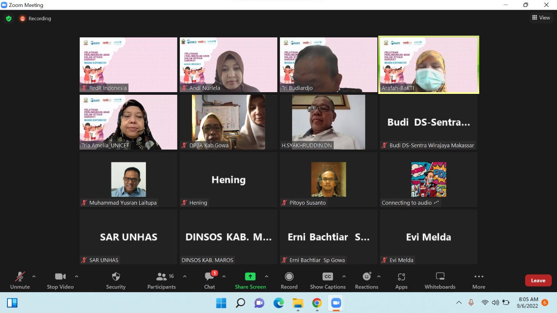Click the Recording indicator
This screenshot has width=557, height=313.
click(x=35, y=19)
